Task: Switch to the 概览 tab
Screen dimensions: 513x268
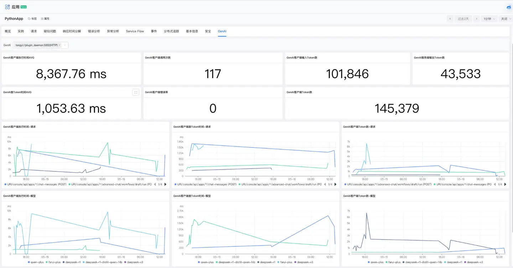Action: [8, 31]
